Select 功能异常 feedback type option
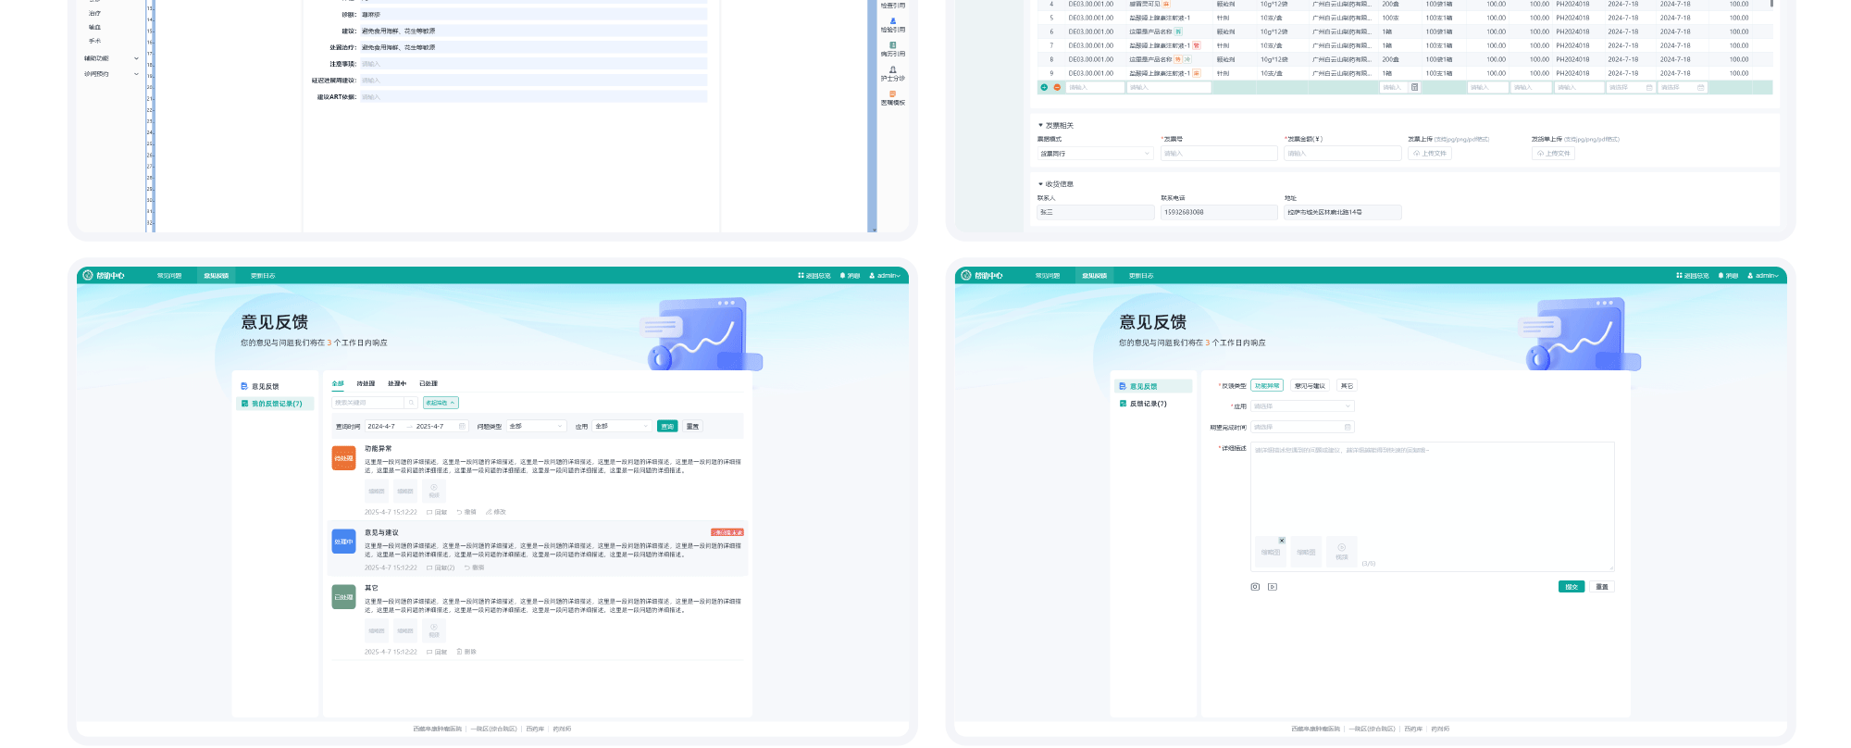Screen dimensions: 1851x748 coord(1267,386)
